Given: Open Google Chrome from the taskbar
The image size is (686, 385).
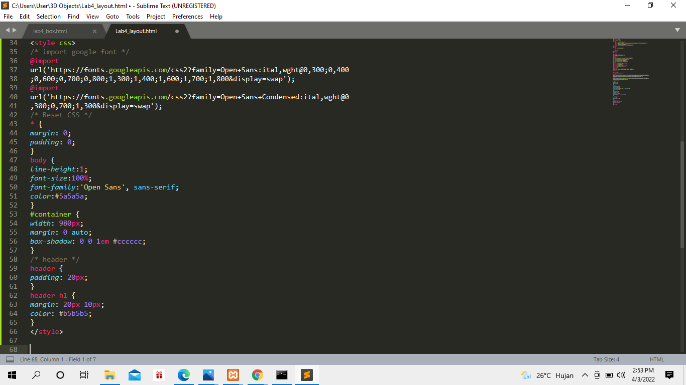Looking at the screenshot, I should 257,375.
